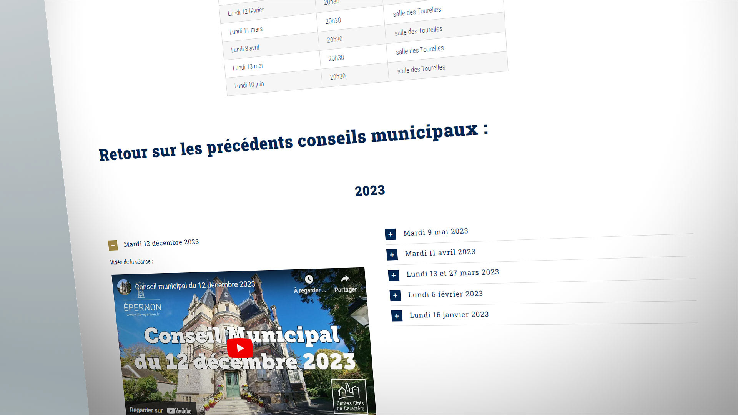Expand Lundi 13 et 27 mars plus icon

tap(394, 275)
